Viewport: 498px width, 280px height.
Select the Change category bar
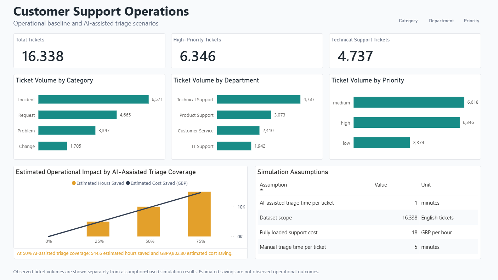pyautogui.click(x=53, y=146)
